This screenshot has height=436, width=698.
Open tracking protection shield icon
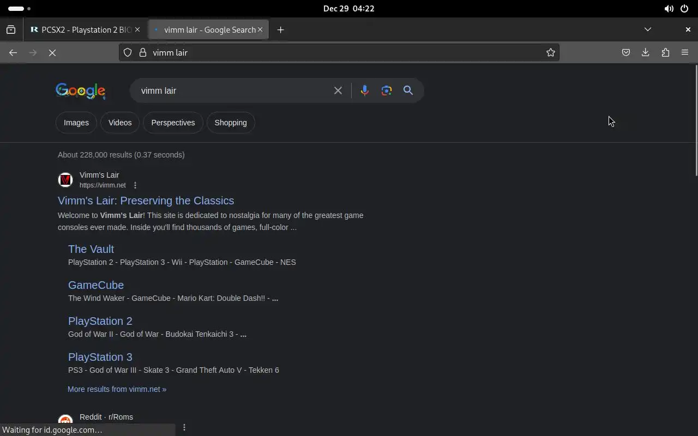click(127, 52)
